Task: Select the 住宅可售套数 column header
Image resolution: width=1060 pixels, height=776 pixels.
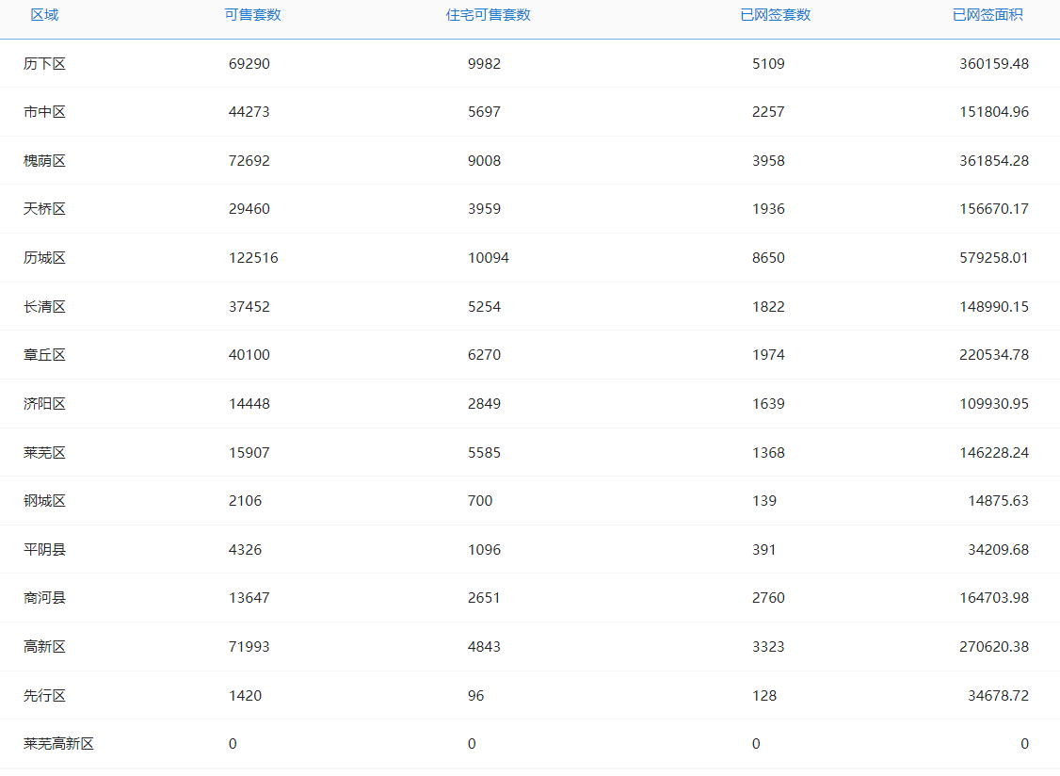Action: point(488,15)
